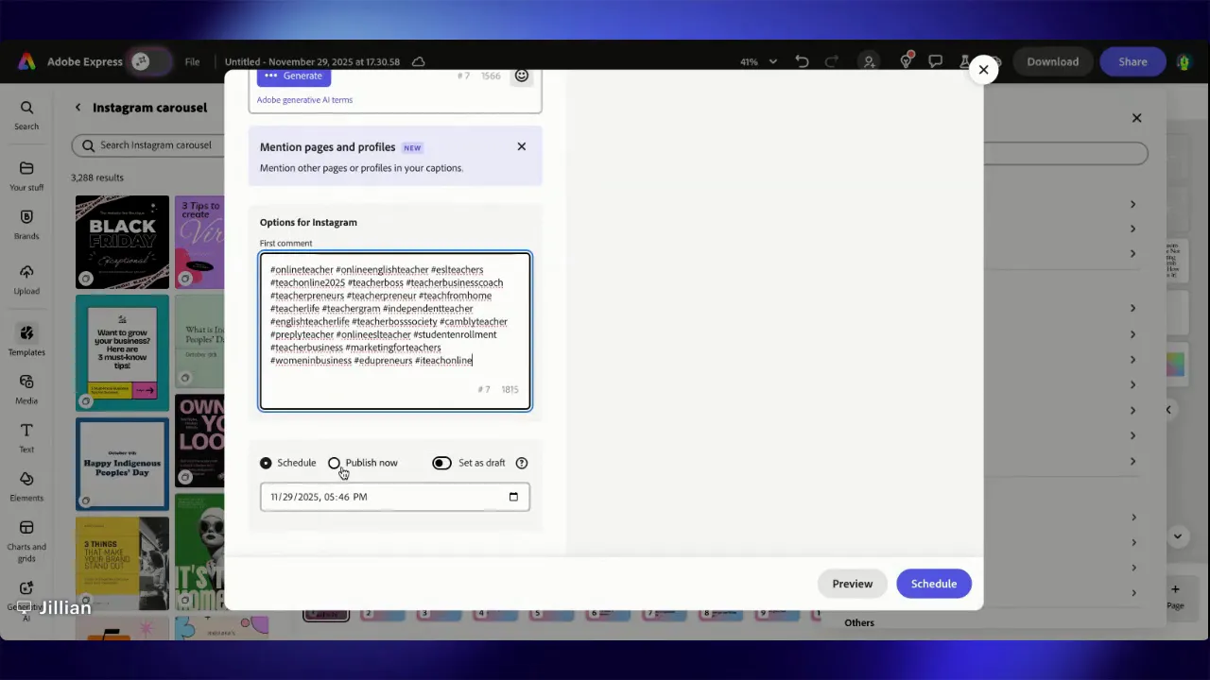Select the Schedule radio button
The width and height of the screenshot is (1210, 680).
coord(266,463)
